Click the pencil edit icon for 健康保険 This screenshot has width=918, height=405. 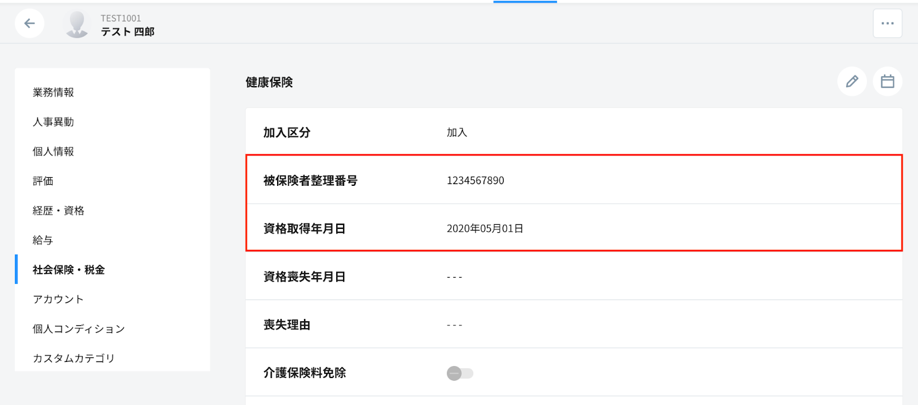[x=852, y=81]
